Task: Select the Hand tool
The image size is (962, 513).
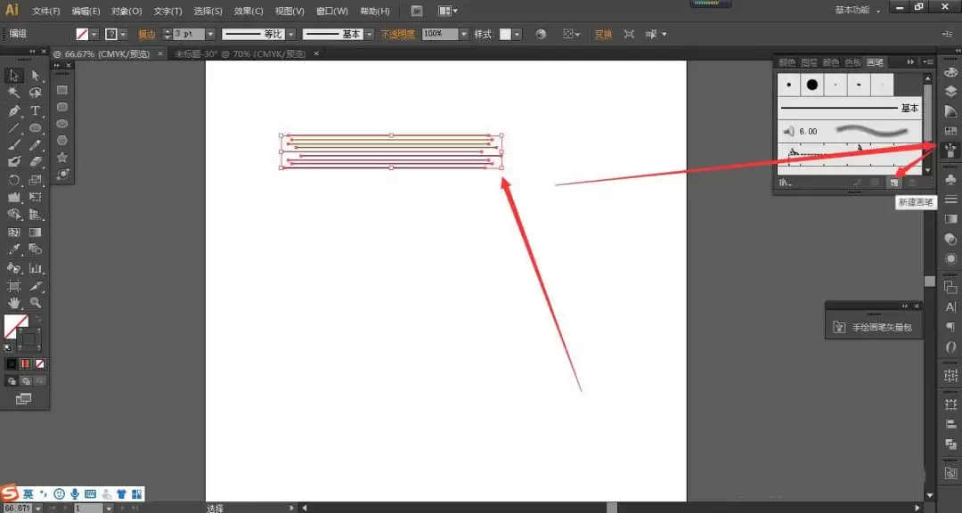Action: click(x=13, y=303)
